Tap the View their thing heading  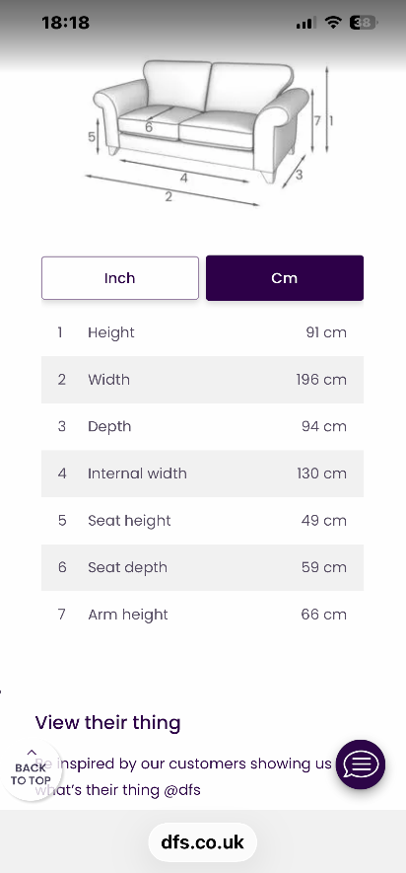[x=107, y=723]
